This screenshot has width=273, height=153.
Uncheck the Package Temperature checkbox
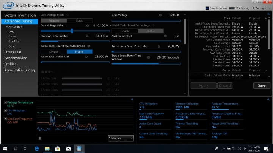(5, 102)
